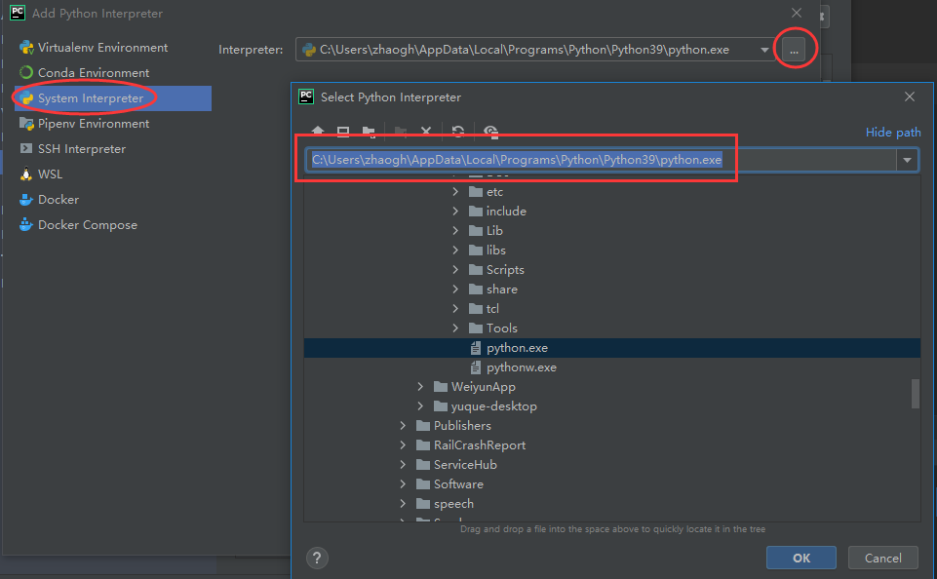Expand the yuque-desktop folder

(420, 406)
